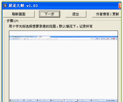The width and height of the screenshot is (123, 102).
Task: Click the screen preview thumbnail area
Action: pyautogui.click(x=63, y=66)
